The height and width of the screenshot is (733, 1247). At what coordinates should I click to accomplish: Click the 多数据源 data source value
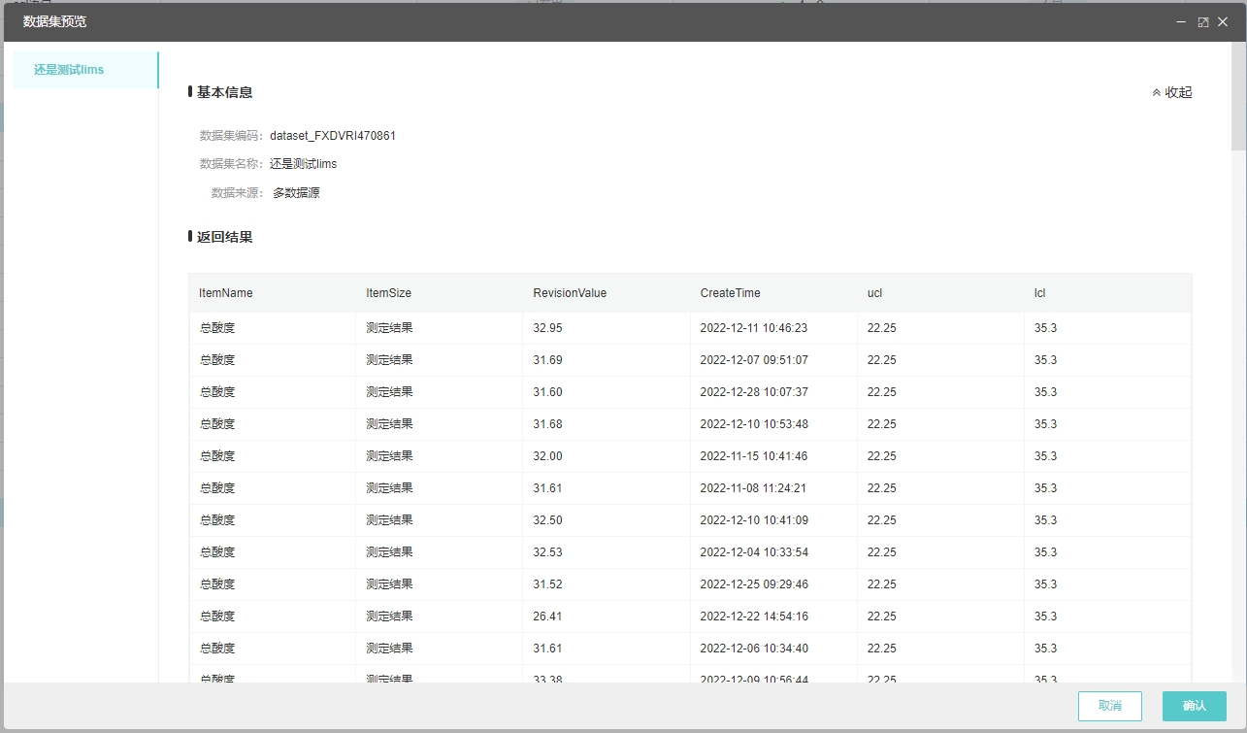pyautogui.click(x=296, y=193)
